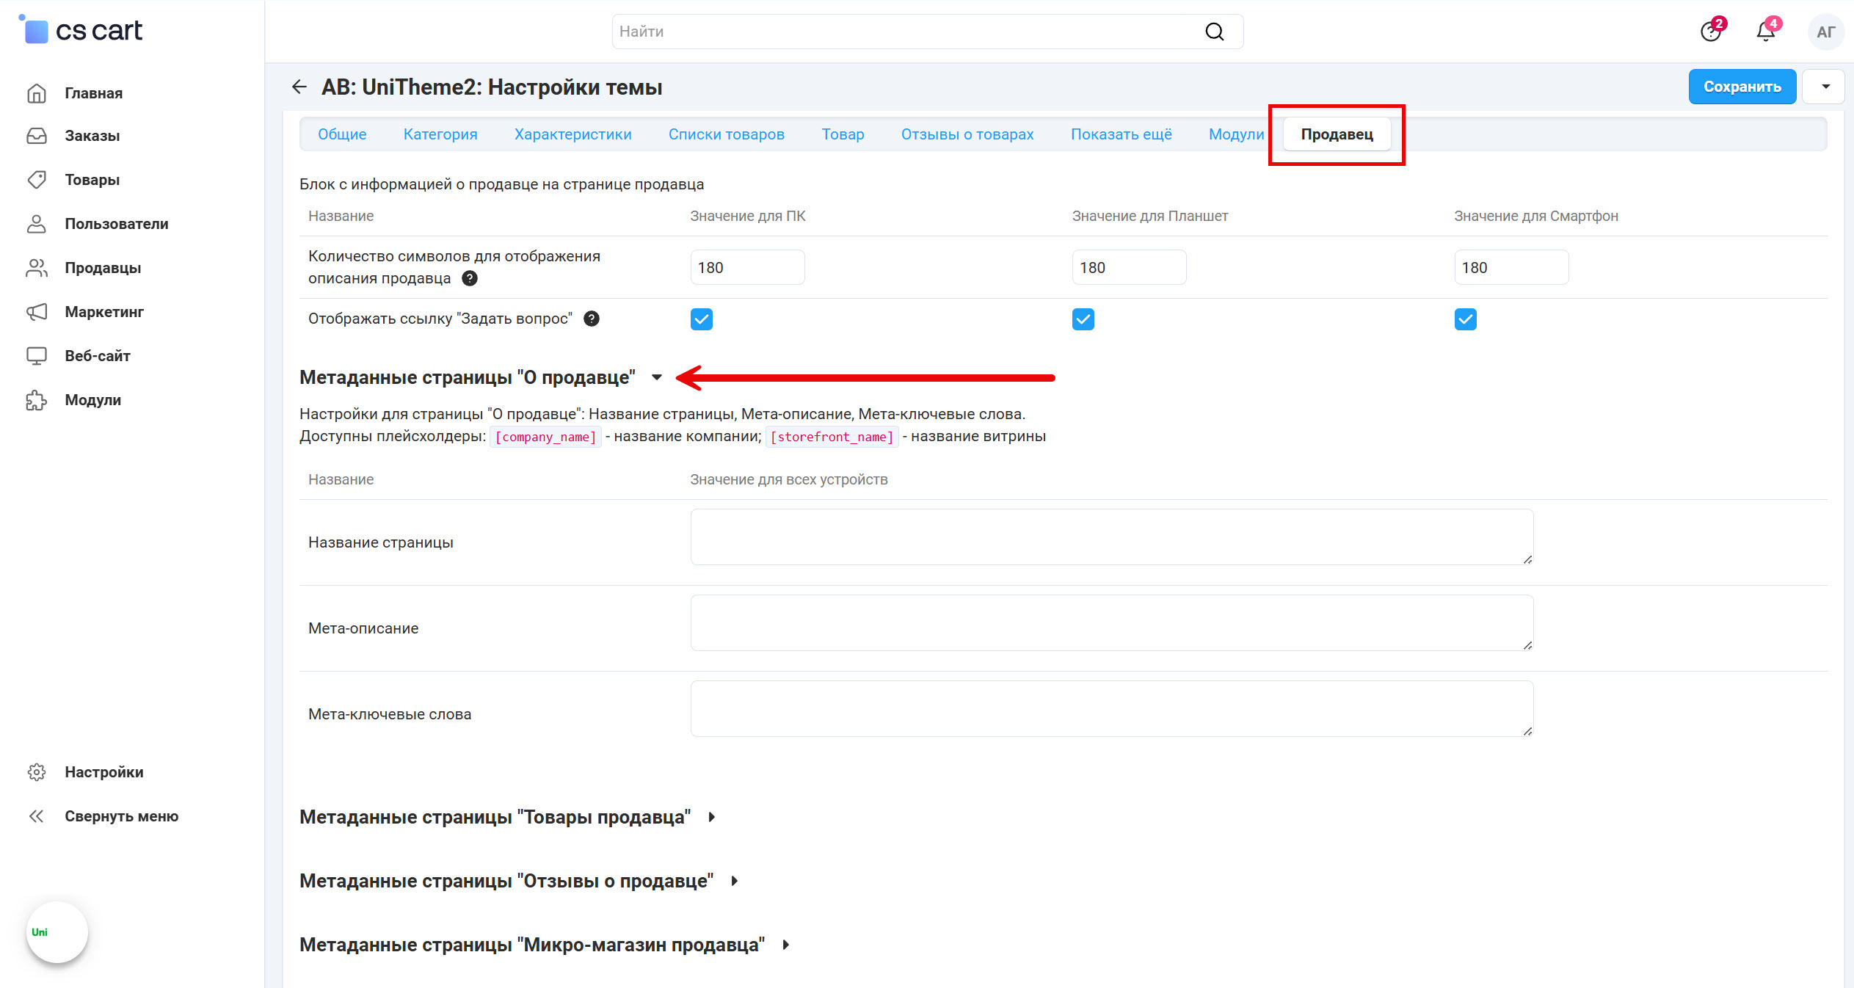1854x988 pixels.
Task: Switch to the Товар tab
Action: [x=843, y=134]
